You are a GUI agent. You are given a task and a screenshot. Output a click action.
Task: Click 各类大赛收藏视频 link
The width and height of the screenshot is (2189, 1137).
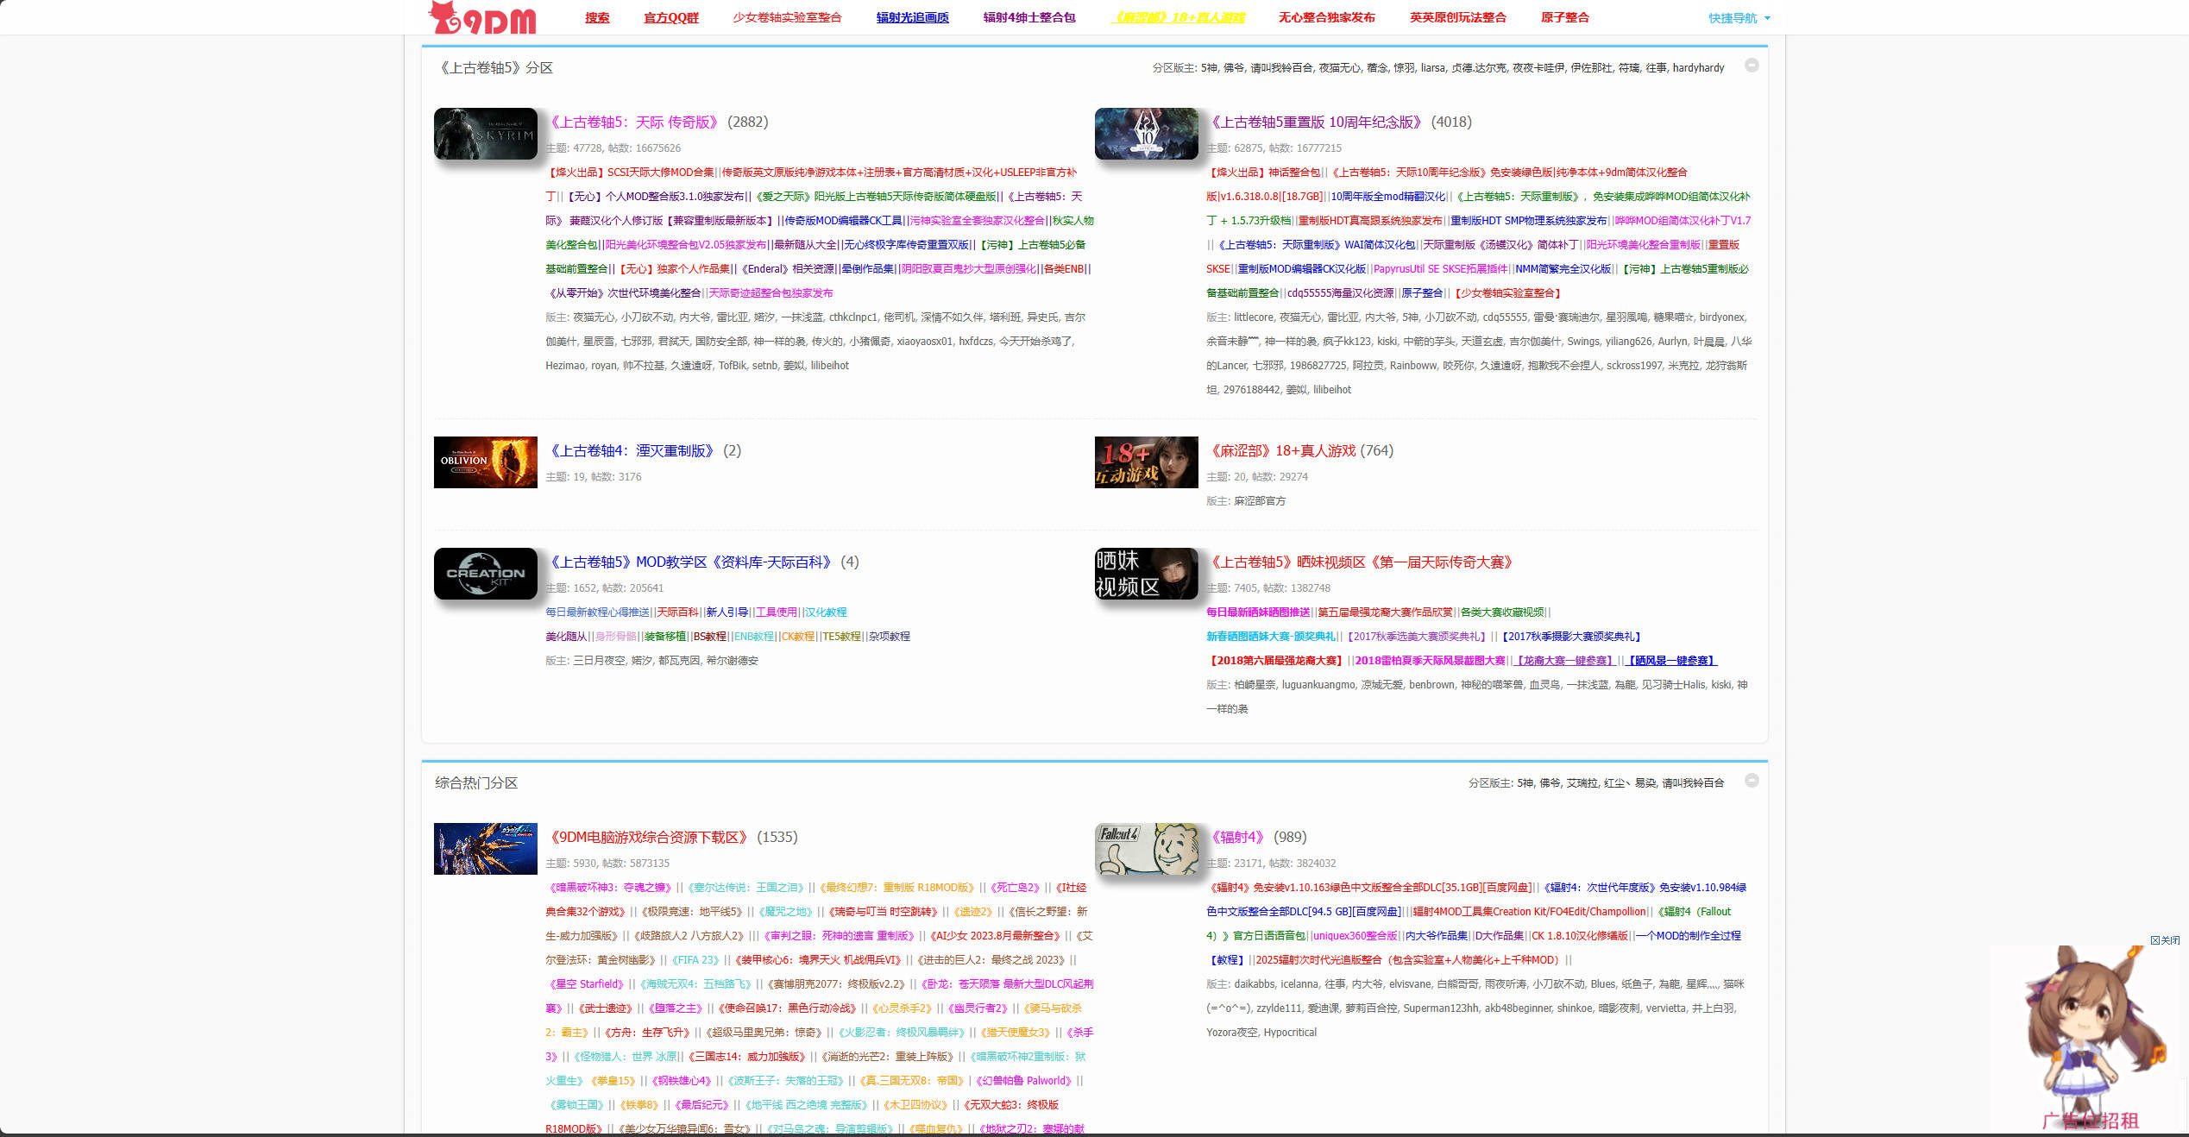click(1503, 612)
